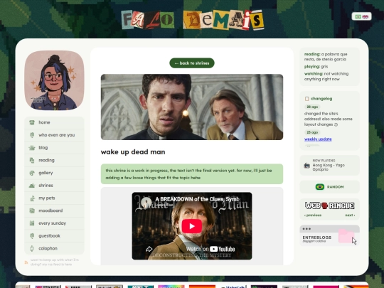Click the YouTube channel avatar icon
The height and width of the screenshot is (288, 384).
click(146, 202)
